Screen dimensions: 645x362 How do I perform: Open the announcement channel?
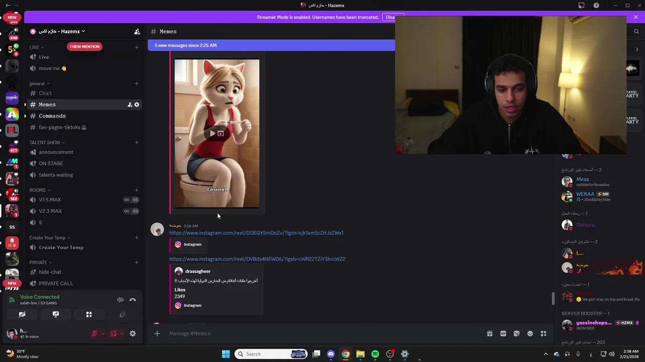(x=84, y=152)
